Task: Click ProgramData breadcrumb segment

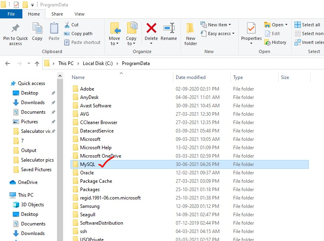Action: pyautogui.click(x=136, y=63)
